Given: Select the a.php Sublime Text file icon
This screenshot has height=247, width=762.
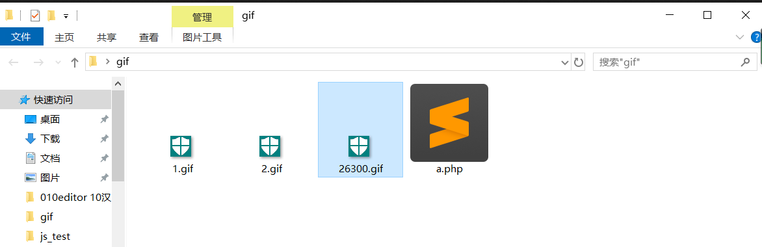Looking at the screenshot, I should coord(449,123).
